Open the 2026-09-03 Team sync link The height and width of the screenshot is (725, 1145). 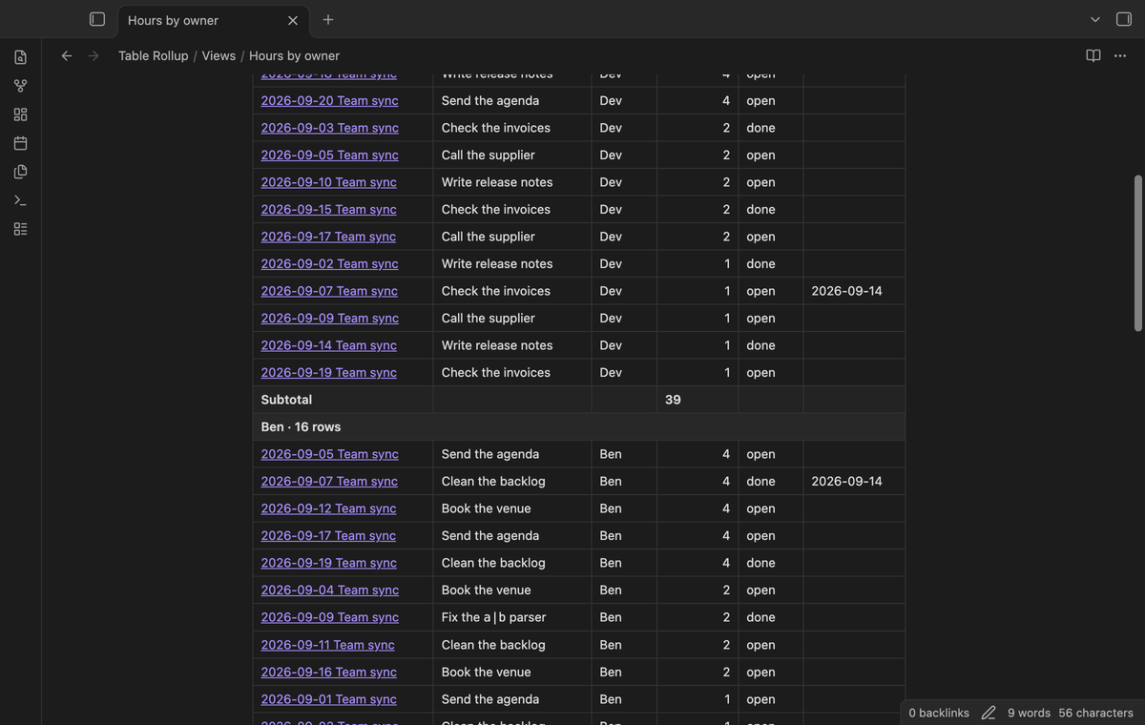click(329, 128)
